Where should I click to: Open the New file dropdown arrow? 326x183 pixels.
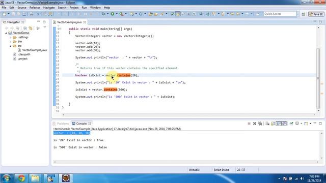(9, 14)
